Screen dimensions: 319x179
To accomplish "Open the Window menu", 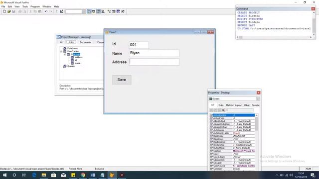I will pyautogui.click(x=47, y=6).
